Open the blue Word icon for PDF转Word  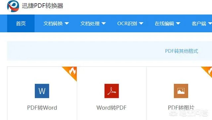pos(42,91)
